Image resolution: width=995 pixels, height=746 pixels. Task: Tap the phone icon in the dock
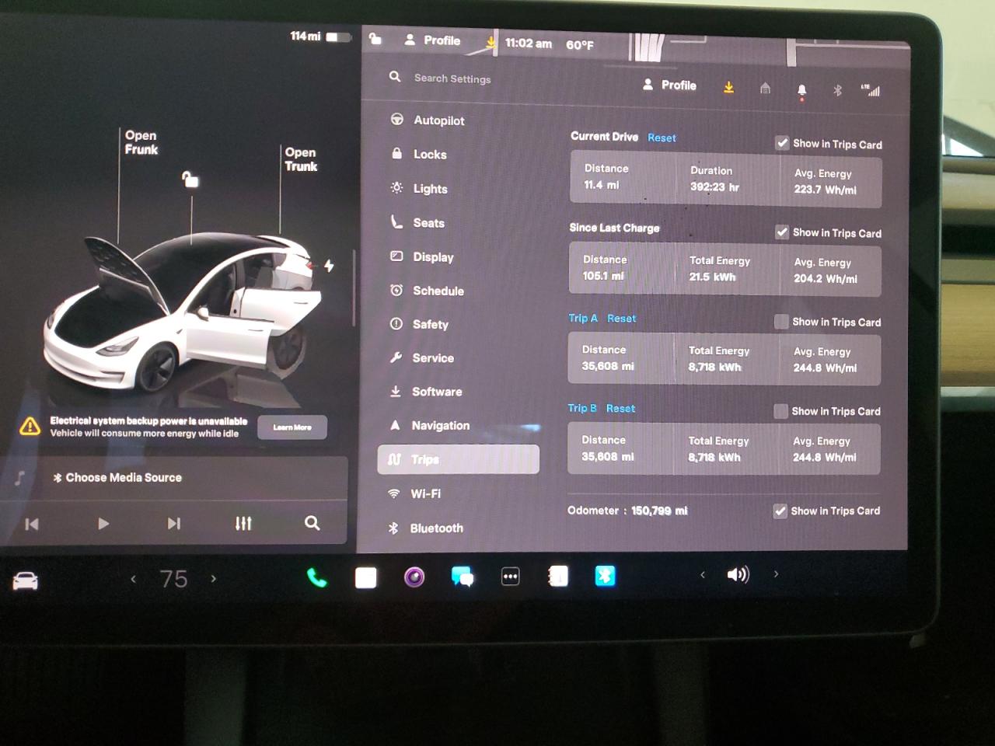[x=317, y=577]
